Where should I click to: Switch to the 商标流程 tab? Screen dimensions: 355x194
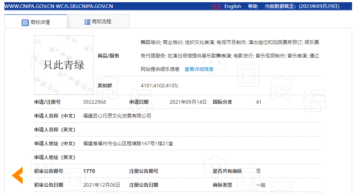click(x=98, y=21)
